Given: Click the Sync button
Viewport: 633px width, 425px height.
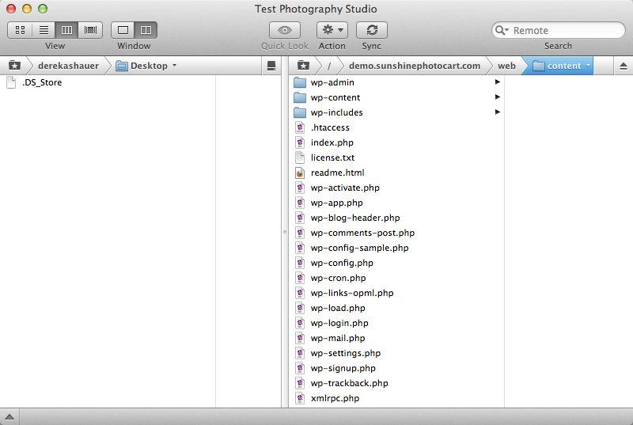Looking at the screenshot, I should coord(371,30).
